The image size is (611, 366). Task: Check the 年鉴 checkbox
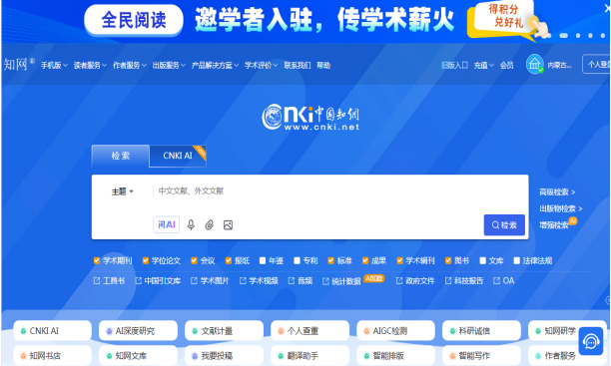click(263, 260)
